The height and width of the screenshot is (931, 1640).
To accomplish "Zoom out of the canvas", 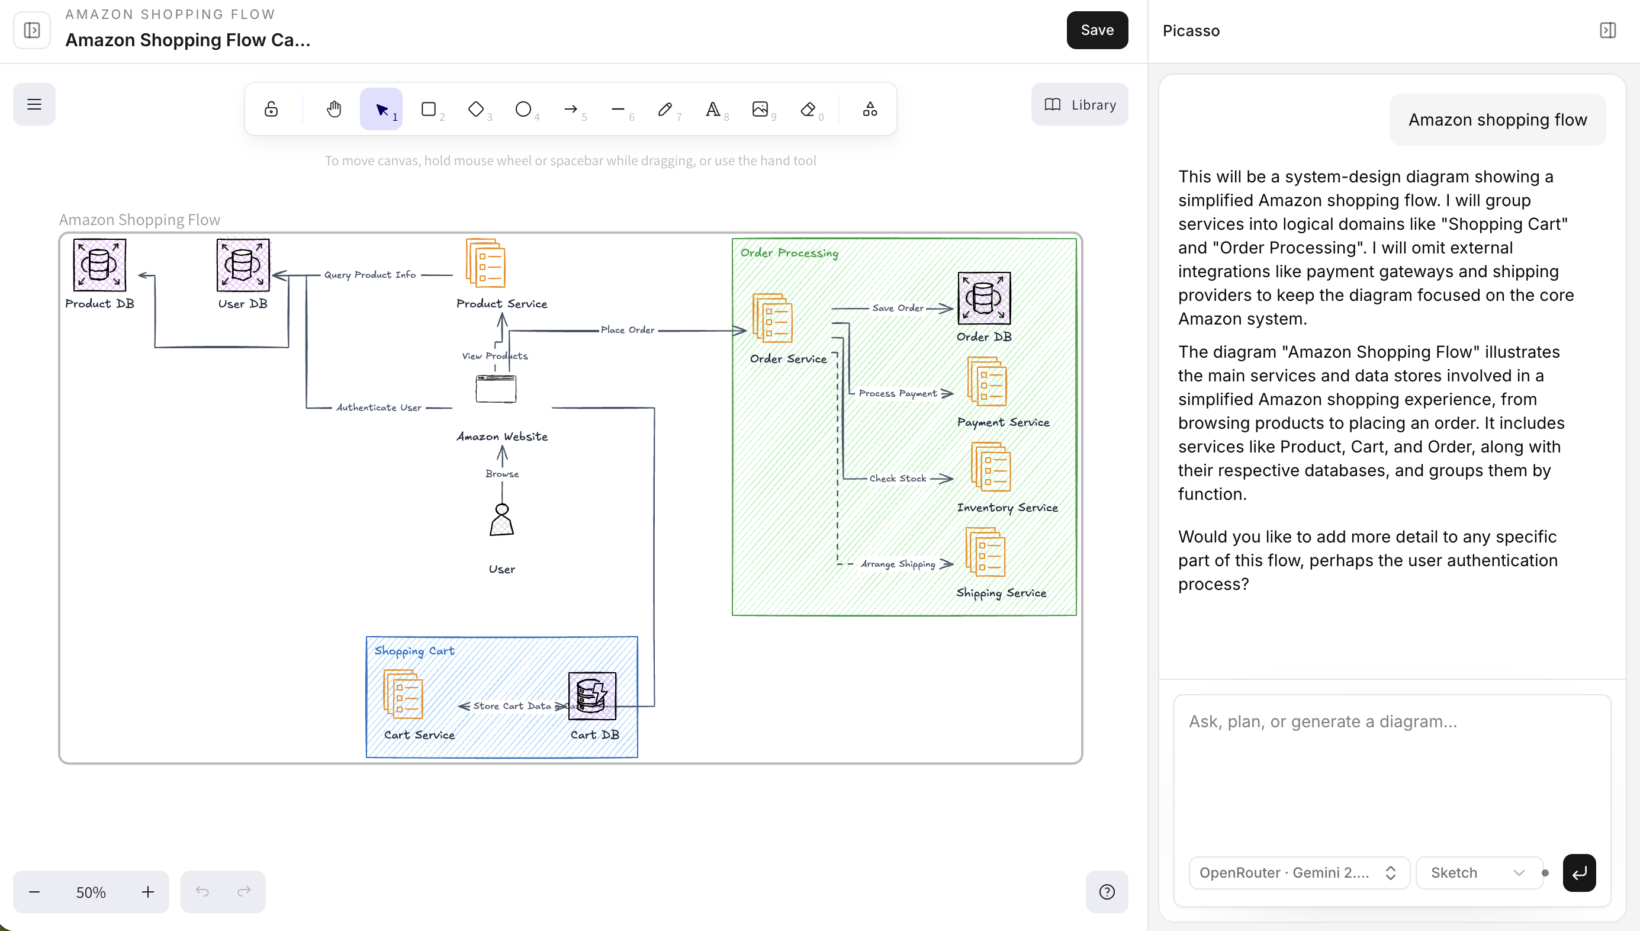I will 34,891.
